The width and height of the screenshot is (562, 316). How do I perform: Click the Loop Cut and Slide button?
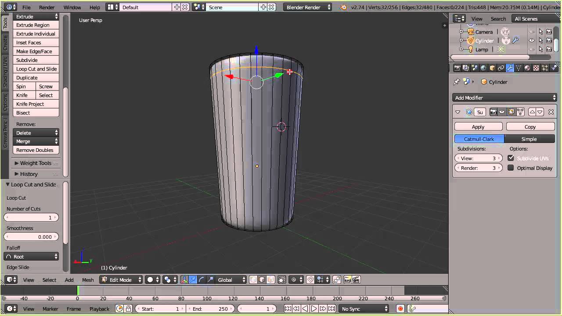[x=36, y=69]
